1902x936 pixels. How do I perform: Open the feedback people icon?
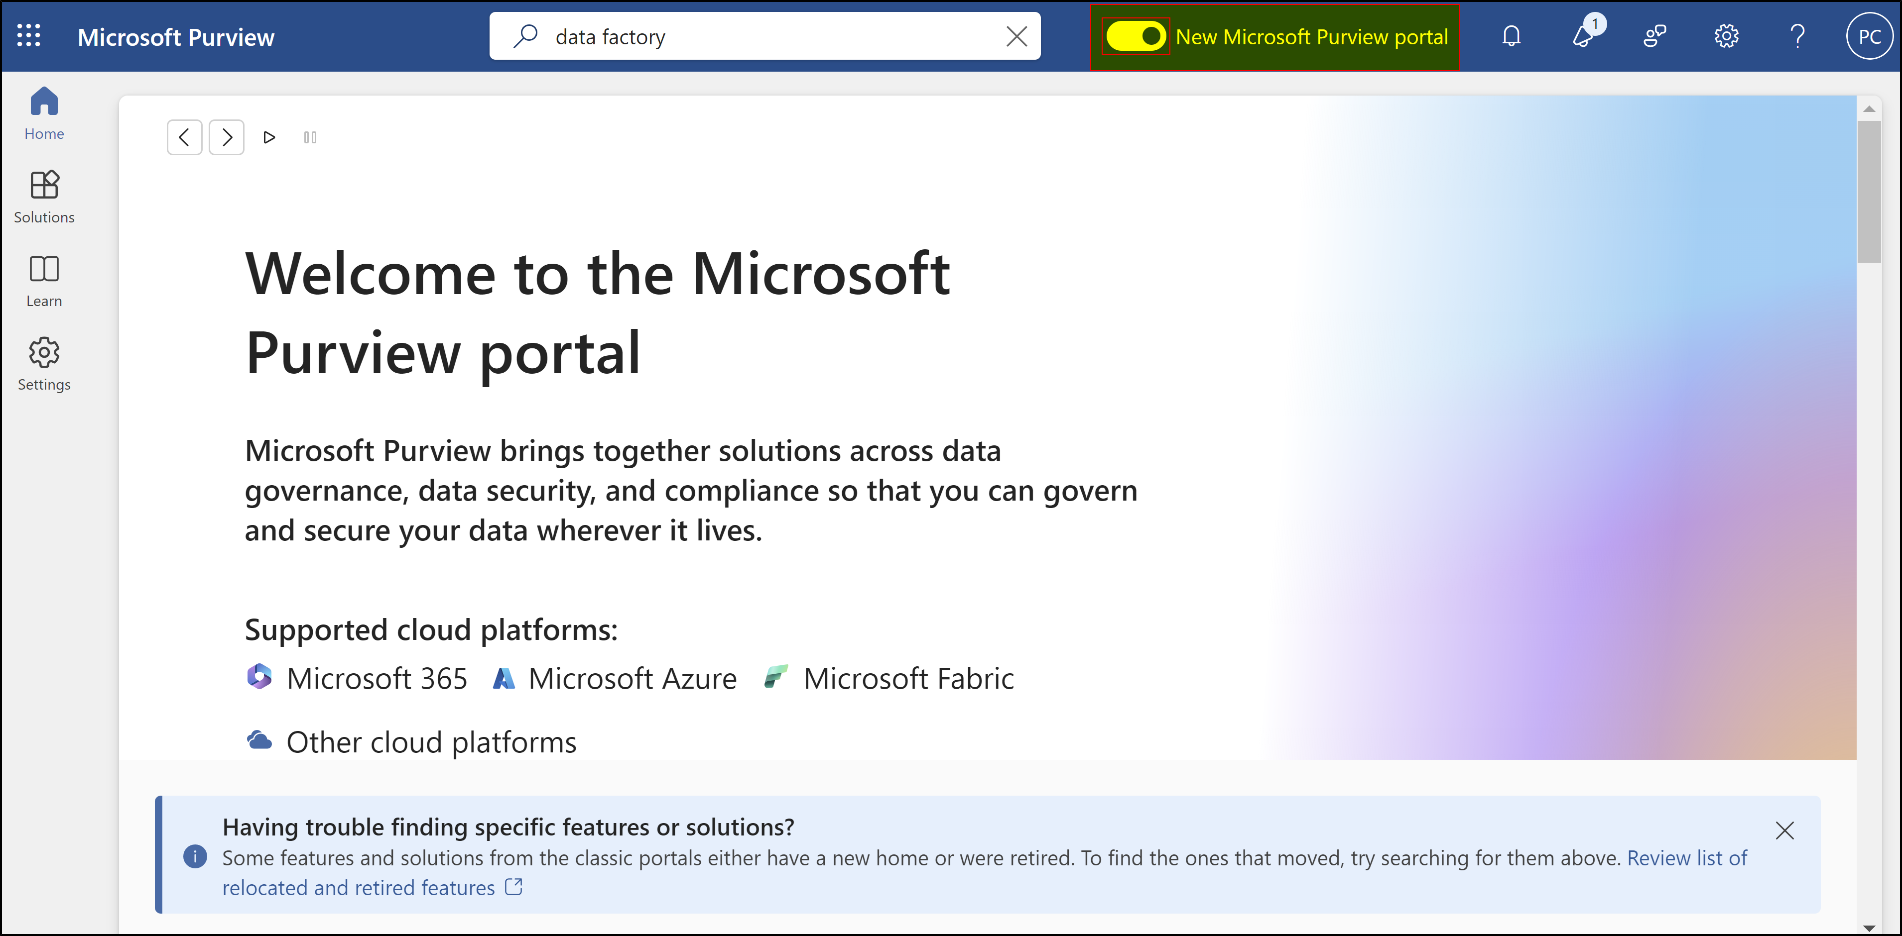[1654, 36]
